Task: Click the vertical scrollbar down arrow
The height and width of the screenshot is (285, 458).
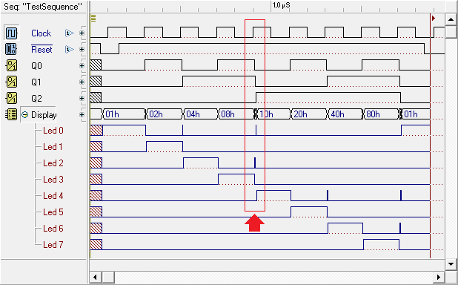Action: pos(451,264)
